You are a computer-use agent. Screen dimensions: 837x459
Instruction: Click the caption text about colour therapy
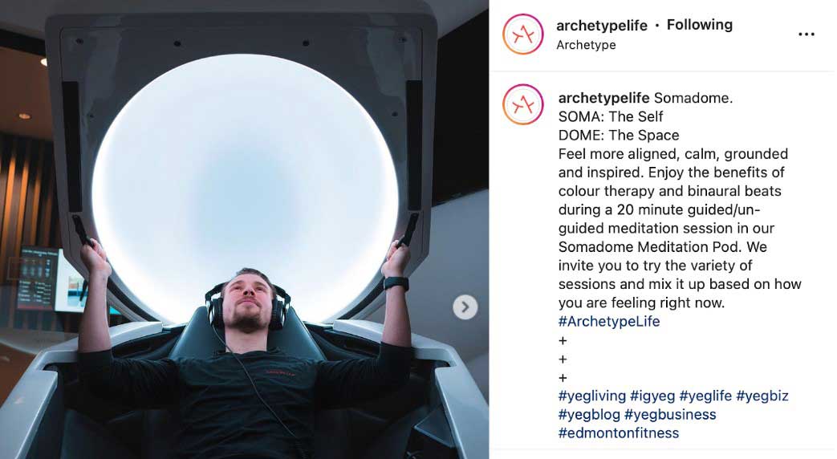pyautogui.click(x=669, y=191)
